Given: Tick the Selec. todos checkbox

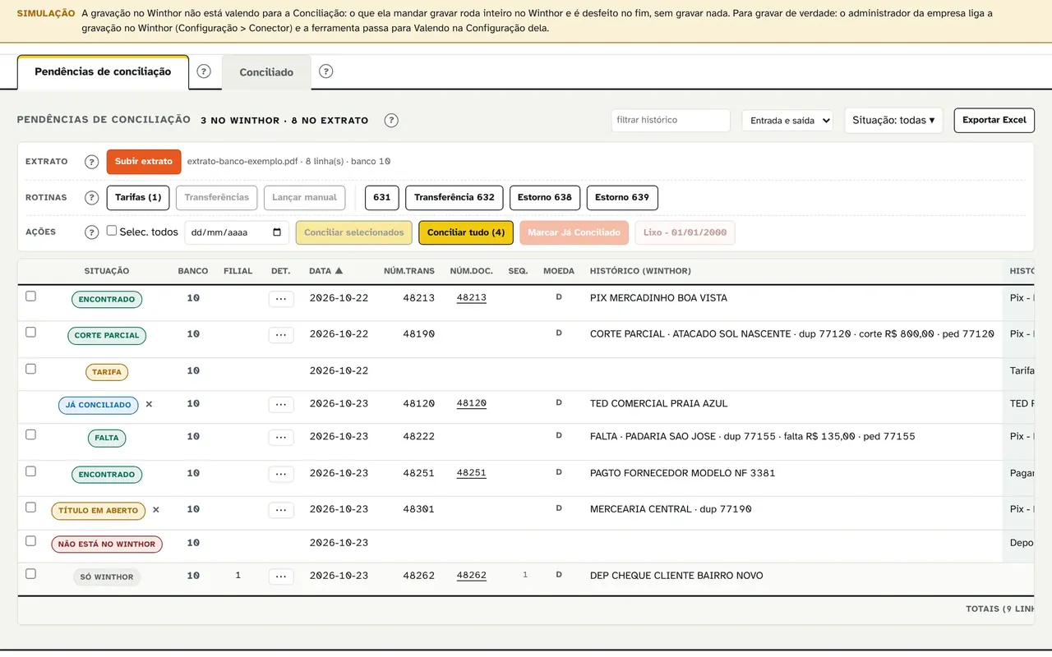Looking at the screenshot, I should pyautogui.click(x=112, y=231).
